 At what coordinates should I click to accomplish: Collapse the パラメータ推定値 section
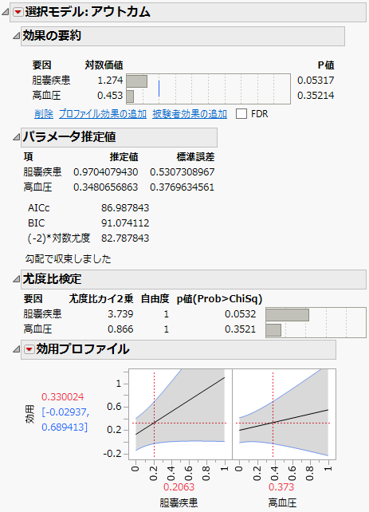pyautogui.click(x=16, y=137)
